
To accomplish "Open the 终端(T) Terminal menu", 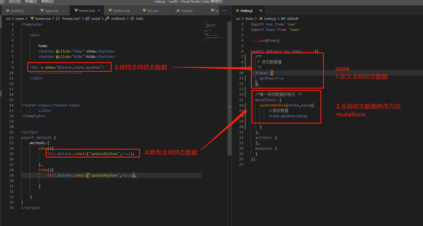I will coord(31,2).
